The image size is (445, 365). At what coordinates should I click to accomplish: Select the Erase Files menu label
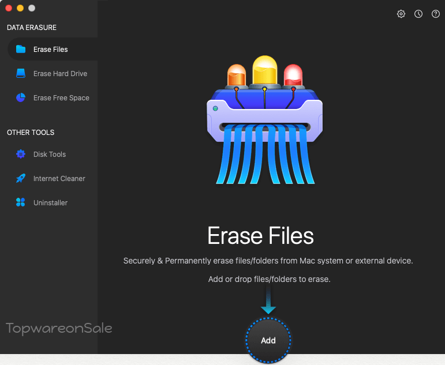coord(51,50)
